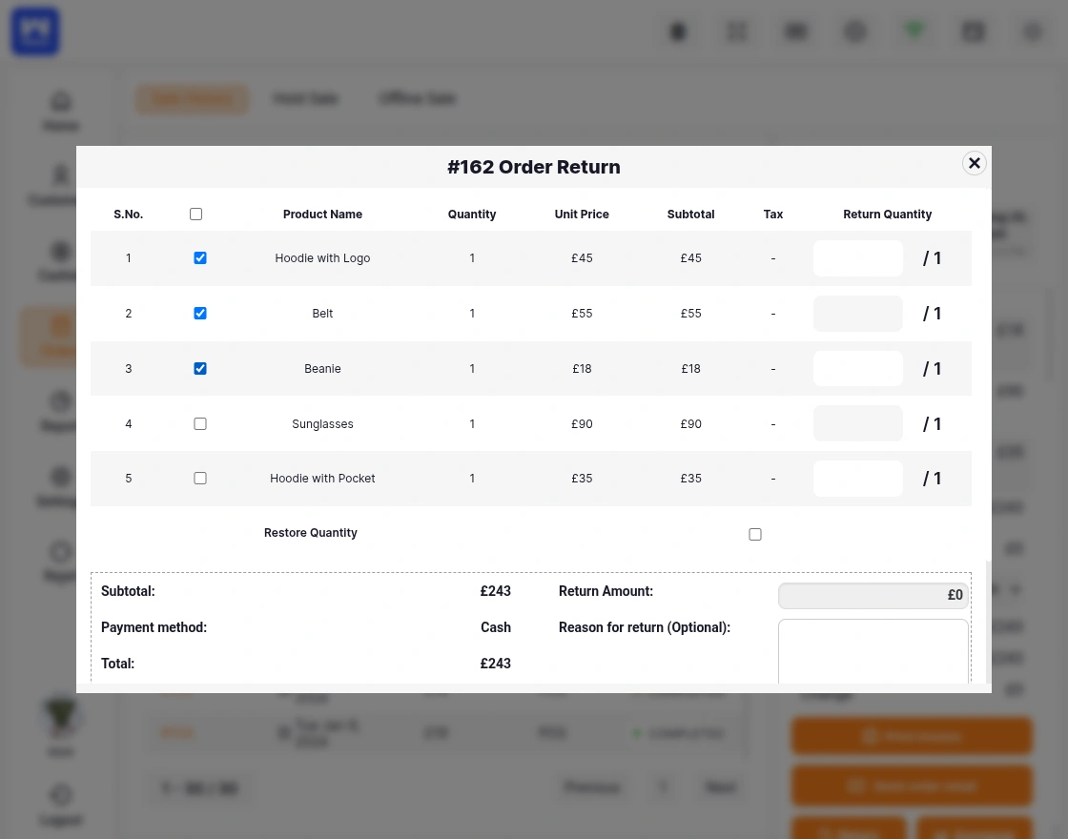Click the Next pagination button

pos(720,788)
